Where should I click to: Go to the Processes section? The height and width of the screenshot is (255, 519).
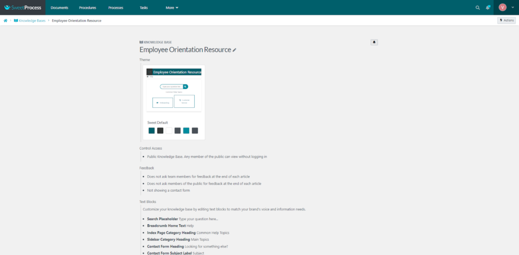click(116, 8)
